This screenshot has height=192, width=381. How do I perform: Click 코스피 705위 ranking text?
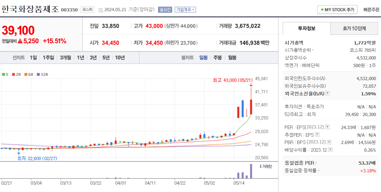362,50
